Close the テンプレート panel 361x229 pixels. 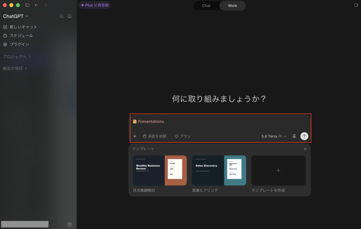[x=305, y=149]
